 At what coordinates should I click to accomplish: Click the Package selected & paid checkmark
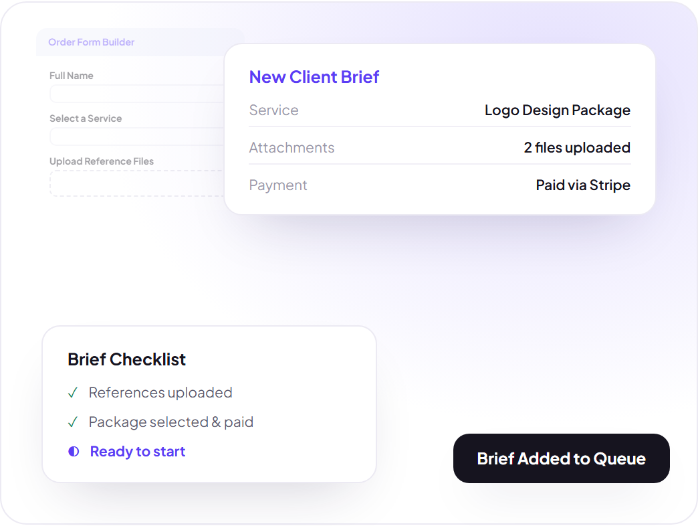coord(73,422)
